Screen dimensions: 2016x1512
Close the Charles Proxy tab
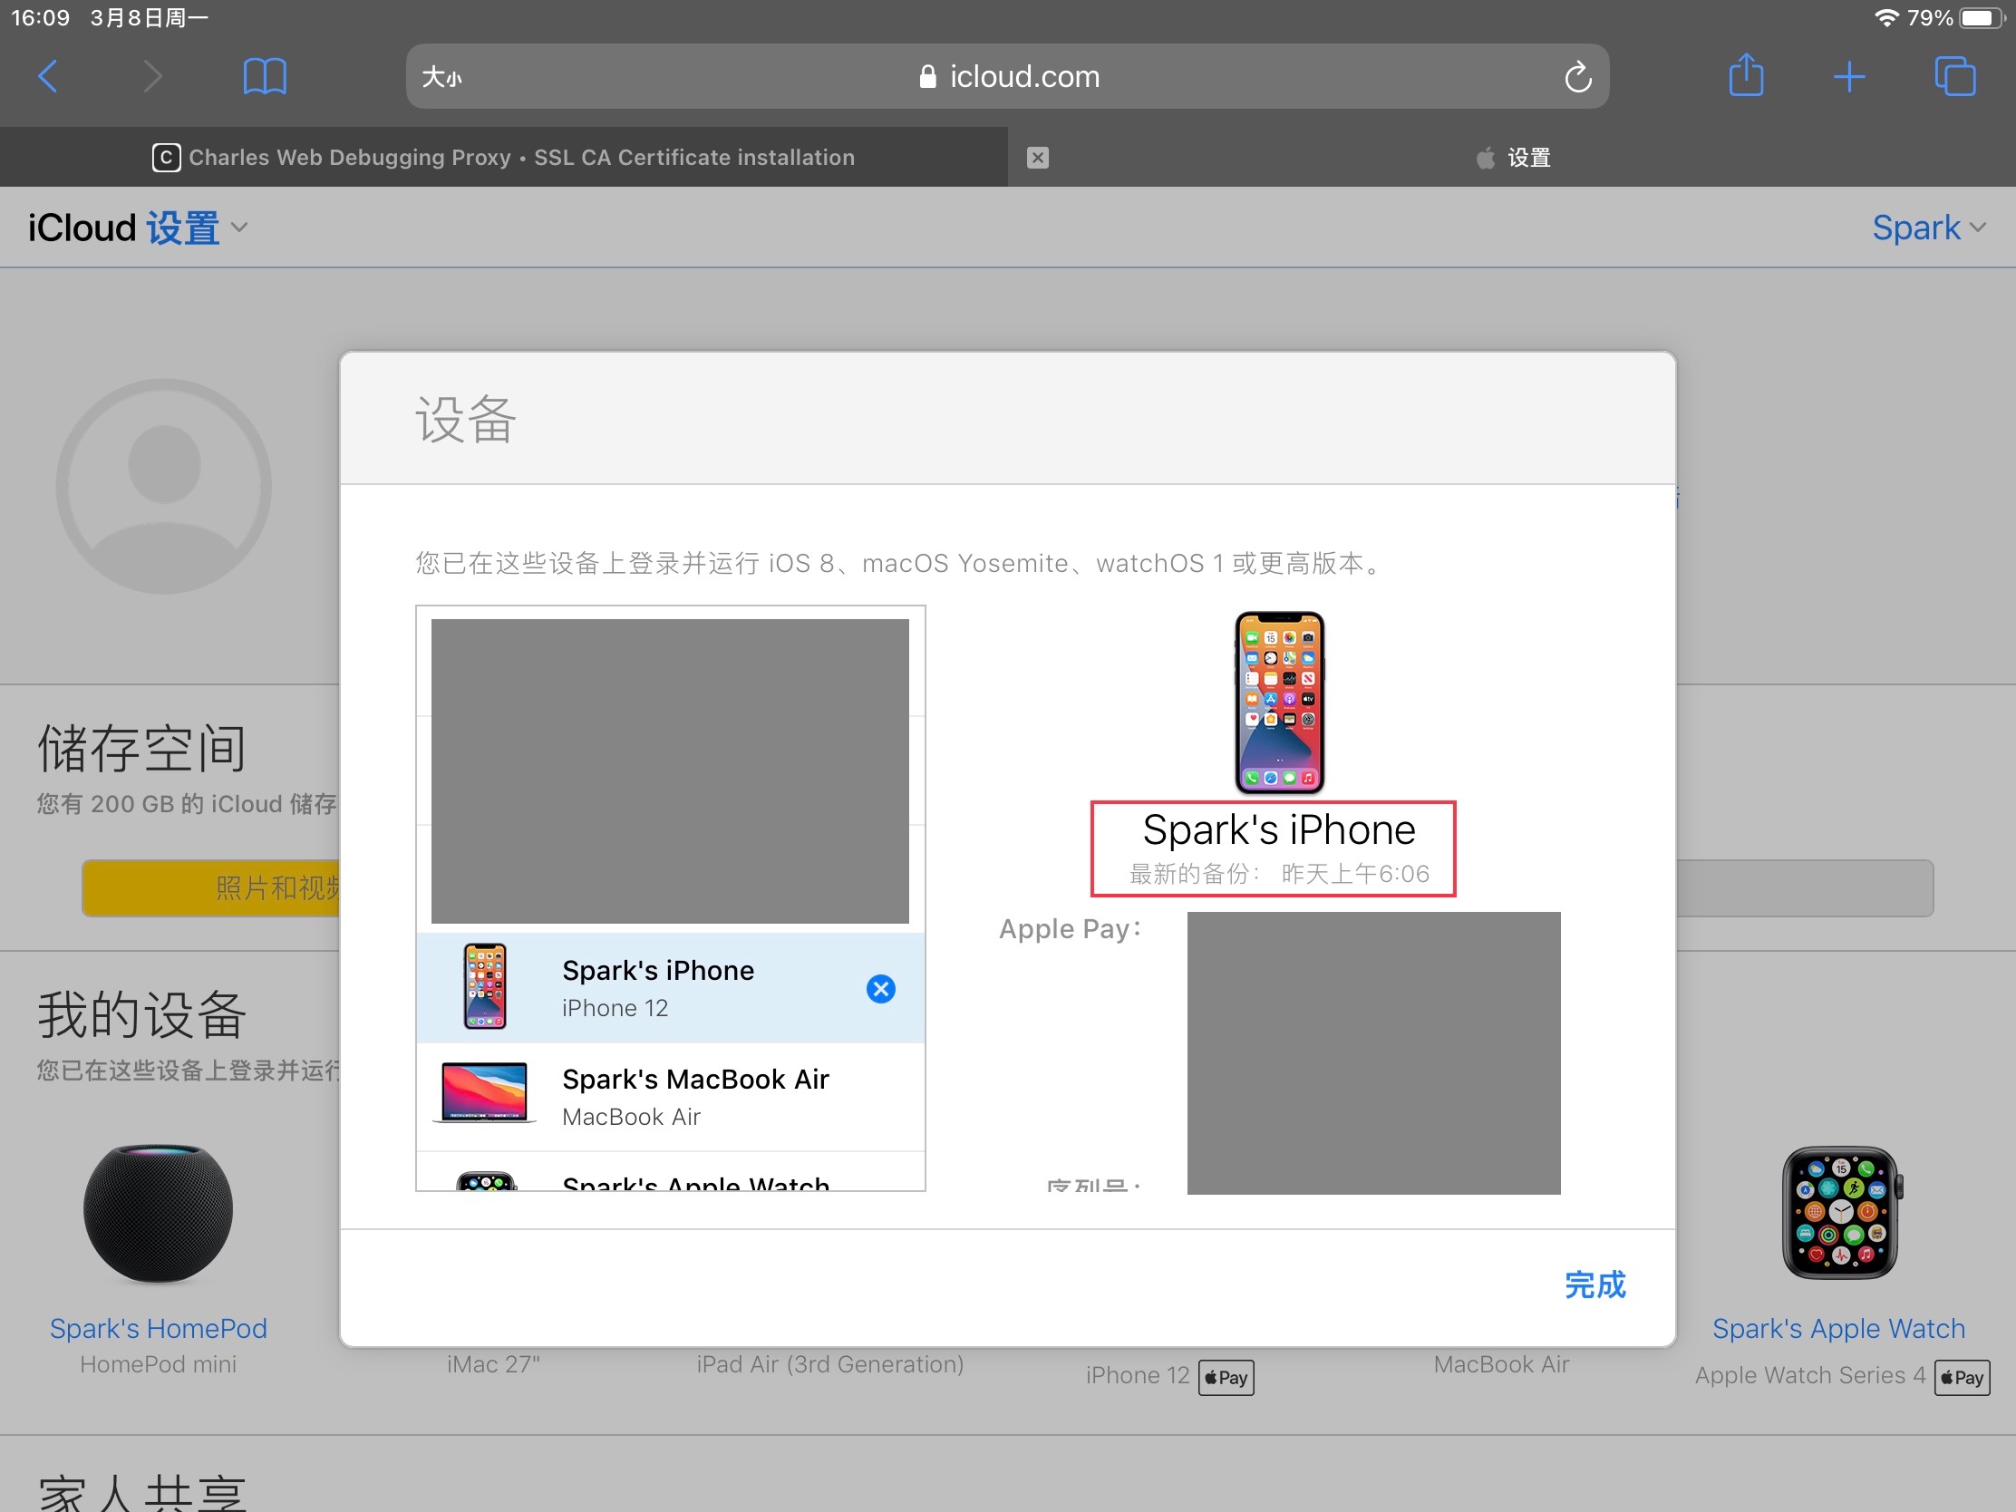[x=1037, y=158]
